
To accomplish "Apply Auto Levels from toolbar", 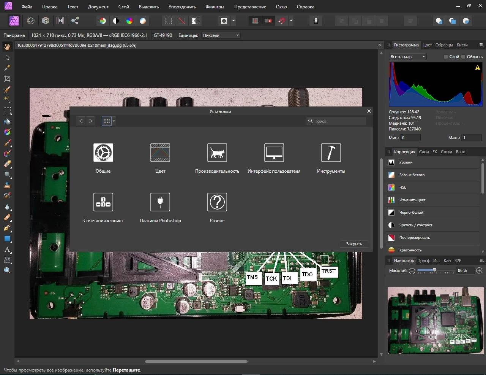I will [103, 21].
